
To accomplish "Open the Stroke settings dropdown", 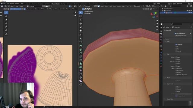I will point(37,9).
